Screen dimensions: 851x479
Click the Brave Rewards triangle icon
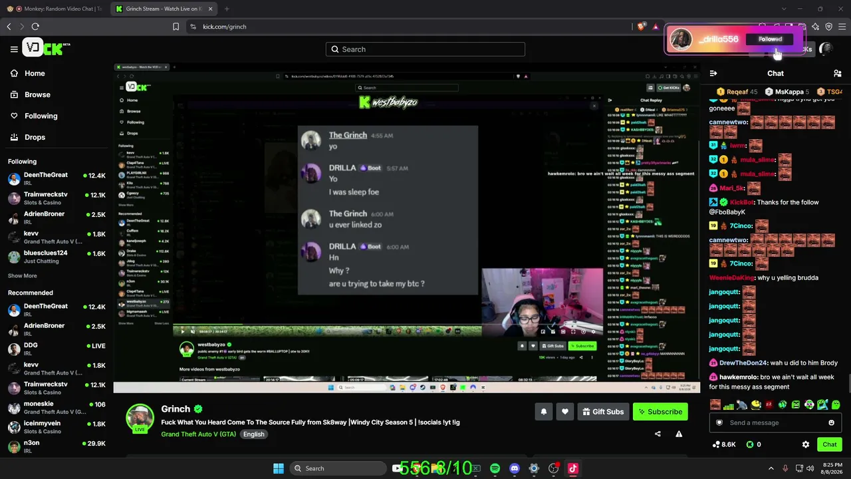click(656, 27)
